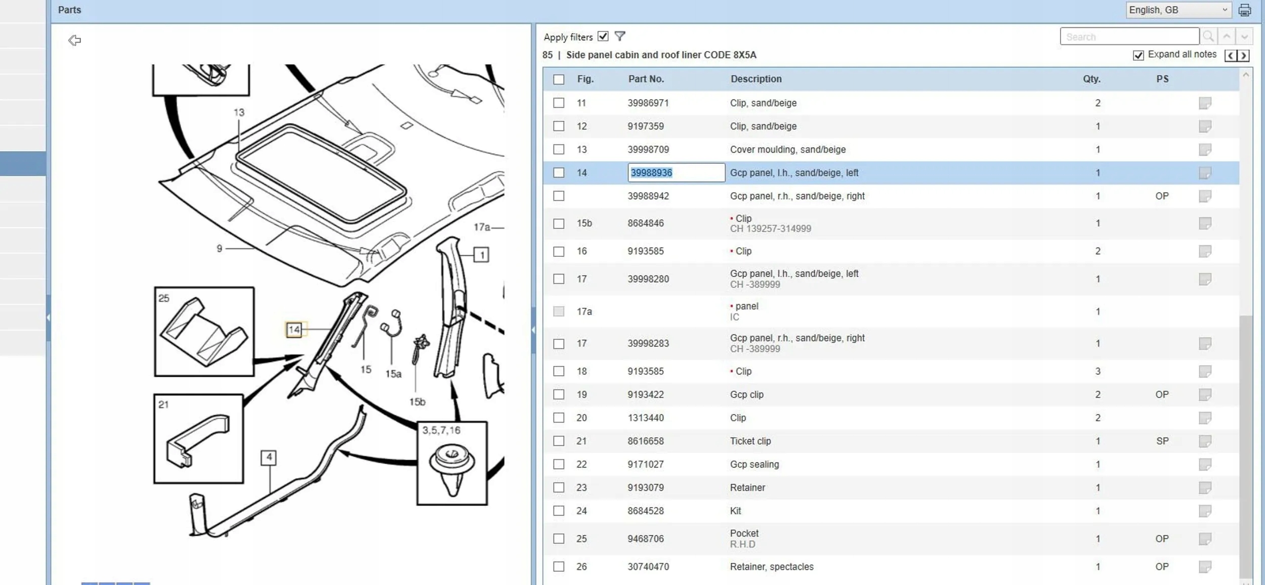The height and width of the screenshot is (585, 1265).
Task: Click the back arrow above the diagram
Action: (x=74, y=40)
